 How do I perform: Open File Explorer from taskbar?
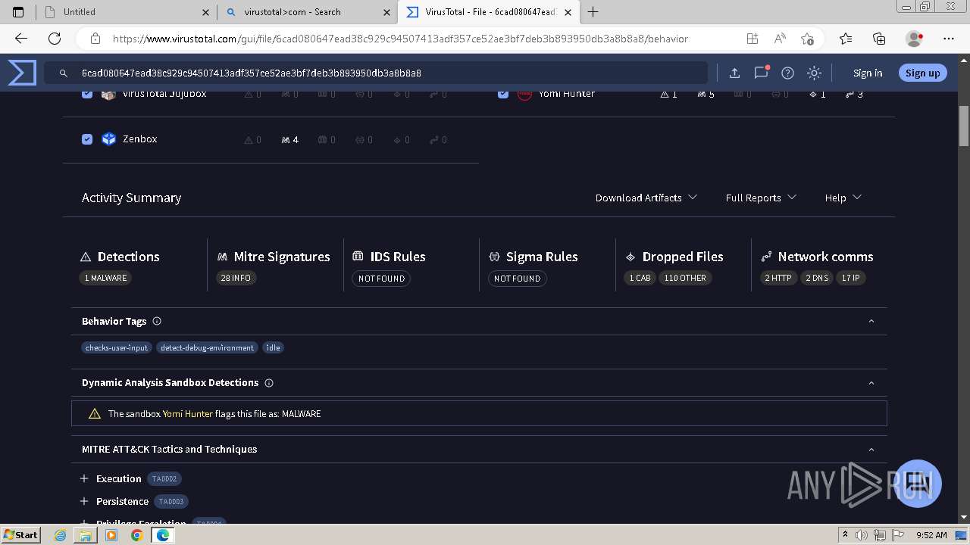tap(86, 535)
